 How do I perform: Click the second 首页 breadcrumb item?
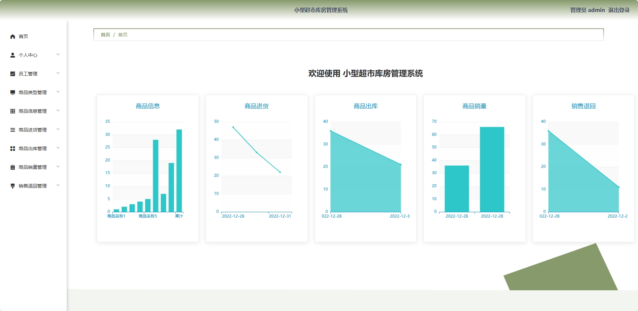tap(123, 35)
